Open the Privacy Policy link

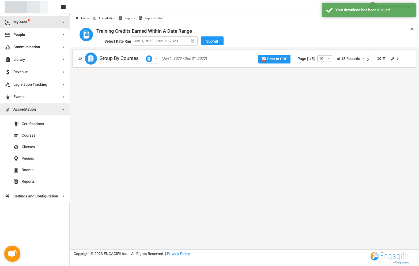[178, 254]
